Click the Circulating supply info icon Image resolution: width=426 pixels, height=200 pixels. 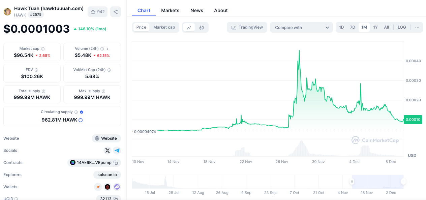76,112
